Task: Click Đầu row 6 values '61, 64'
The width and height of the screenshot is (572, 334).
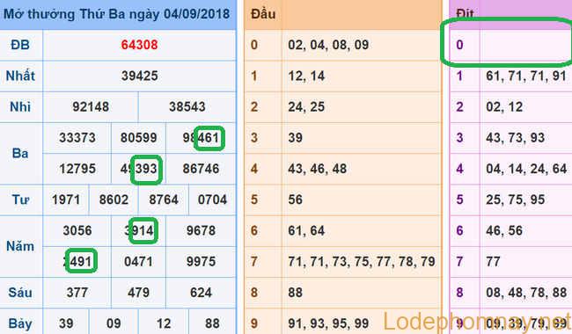Action: tap(306, 230)
